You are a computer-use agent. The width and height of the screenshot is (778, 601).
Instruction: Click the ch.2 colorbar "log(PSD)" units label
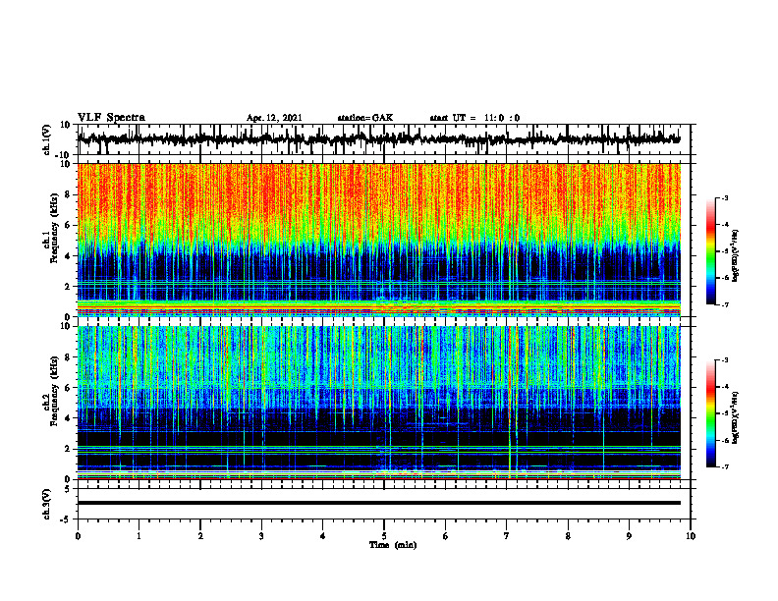(x=736, y=417)
